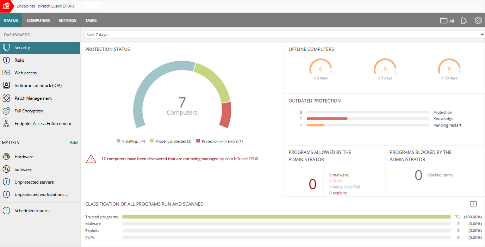Select the Scheduled reports entry
The width and height of the screenshot is (485, 247).
click(x=32, y=210)
